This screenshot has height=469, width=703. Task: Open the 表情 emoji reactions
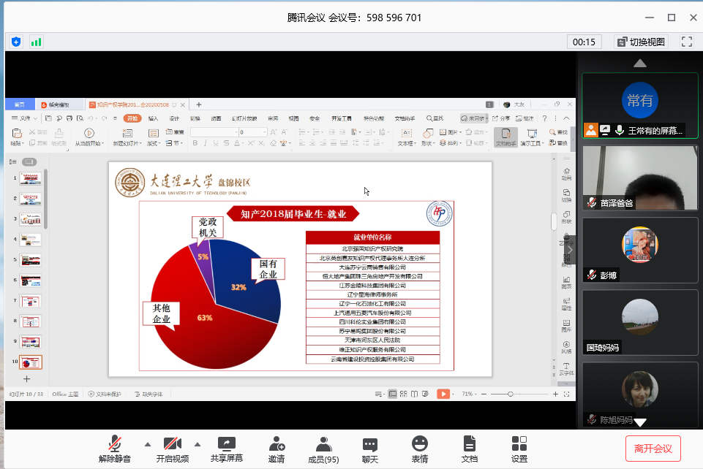tap(419, 448)
